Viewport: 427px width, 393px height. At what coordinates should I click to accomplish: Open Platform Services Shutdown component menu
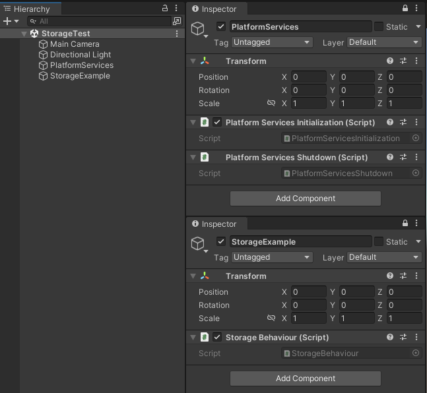pyautogui.click(x=416, y=157)
